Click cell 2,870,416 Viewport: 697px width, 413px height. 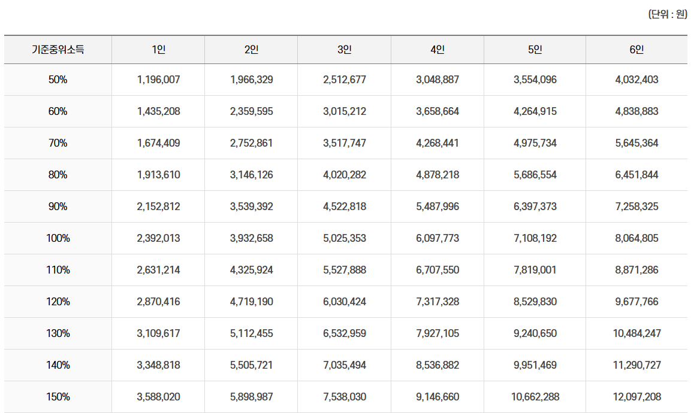tap(158, 302)
